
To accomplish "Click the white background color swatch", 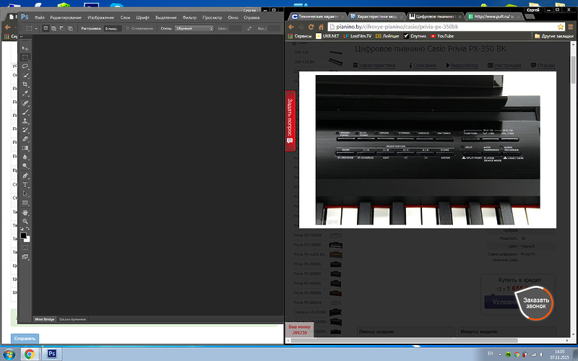I will tap(27, 240).
